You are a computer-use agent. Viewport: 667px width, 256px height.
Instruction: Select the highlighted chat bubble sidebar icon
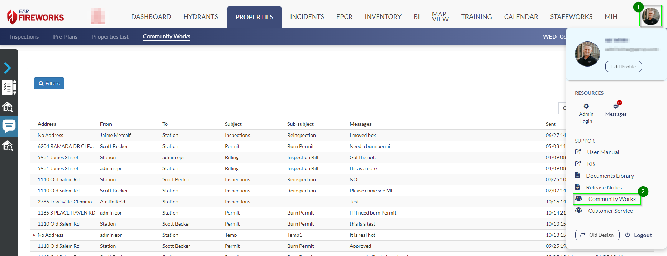point(9,126)
